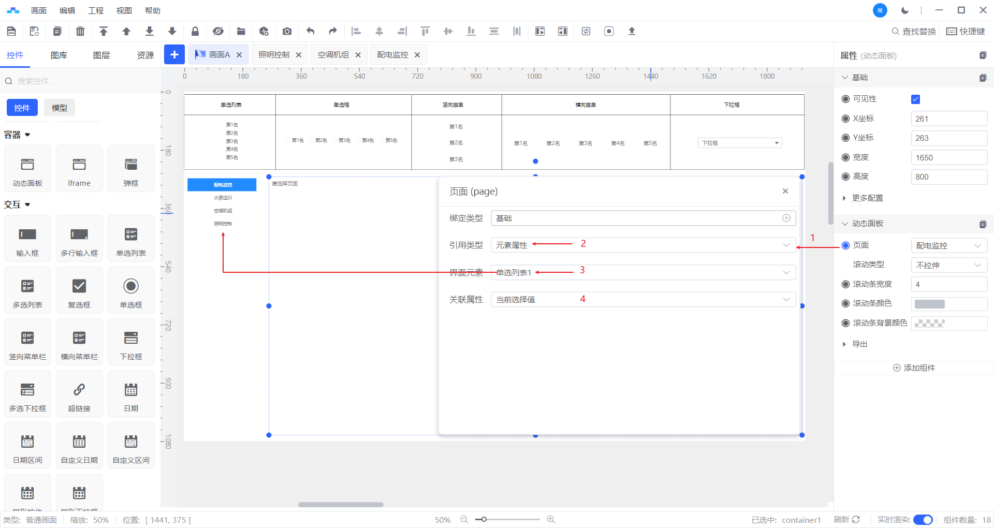Click the undo arrow icon
The width and height of the screenshot is (994, 528).
click(x=310, y=31)
